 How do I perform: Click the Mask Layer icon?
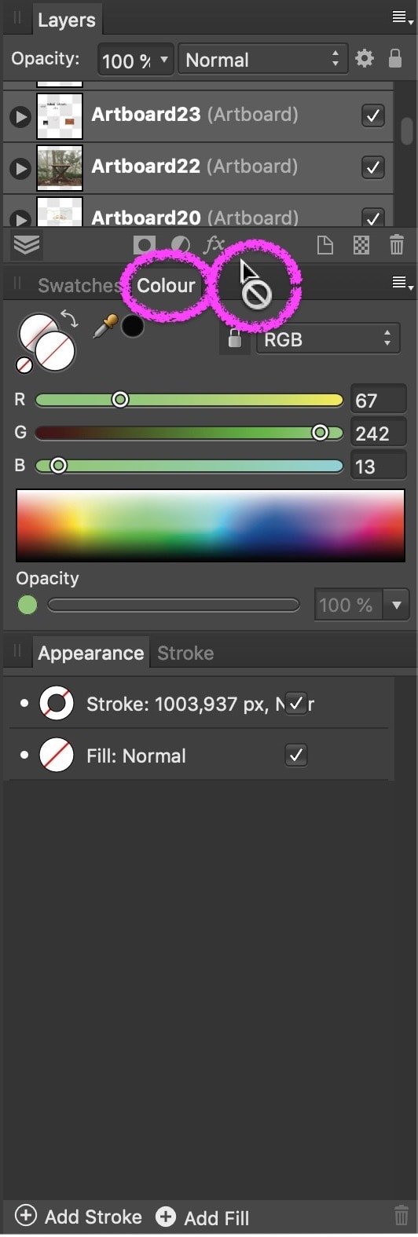[145, 245]
